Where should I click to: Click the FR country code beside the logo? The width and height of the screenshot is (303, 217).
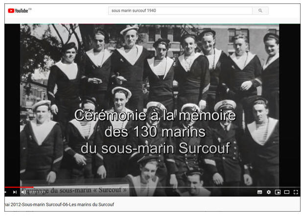pyautogui.click(x=30, y=8)
